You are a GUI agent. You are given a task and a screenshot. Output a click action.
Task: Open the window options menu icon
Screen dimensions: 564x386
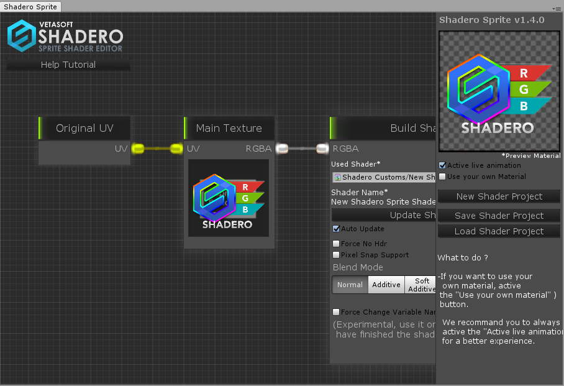pyautogui.click(x=558, y=8)
